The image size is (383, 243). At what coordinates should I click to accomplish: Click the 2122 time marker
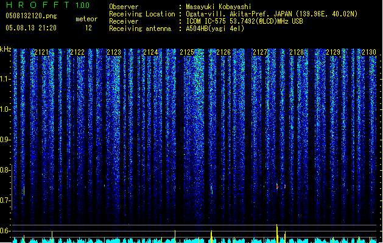77,52
